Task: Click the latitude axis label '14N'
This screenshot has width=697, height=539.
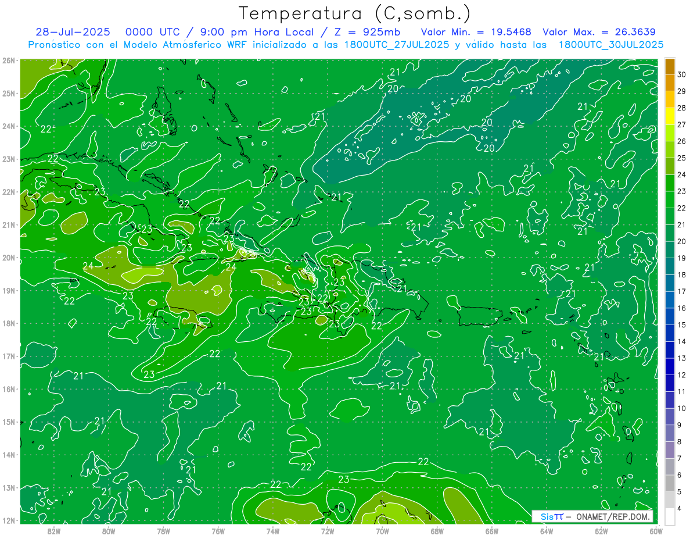Action: [x=9, y=455]
